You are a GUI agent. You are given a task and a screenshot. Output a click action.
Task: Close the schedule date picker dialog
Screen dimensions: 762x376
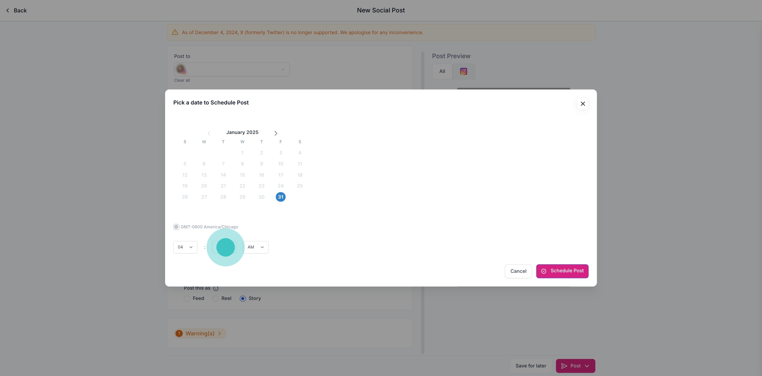tap(582, 104)
